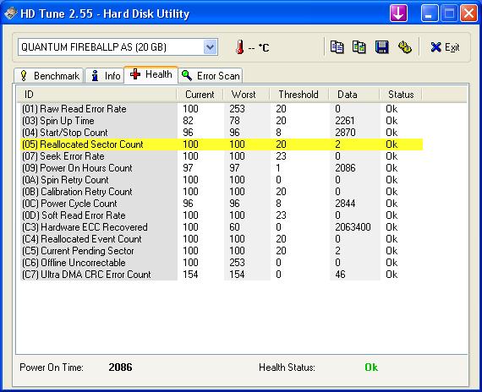482x392 pixels.
Task: Switch to the Error Scan tab
Action: 211,75
